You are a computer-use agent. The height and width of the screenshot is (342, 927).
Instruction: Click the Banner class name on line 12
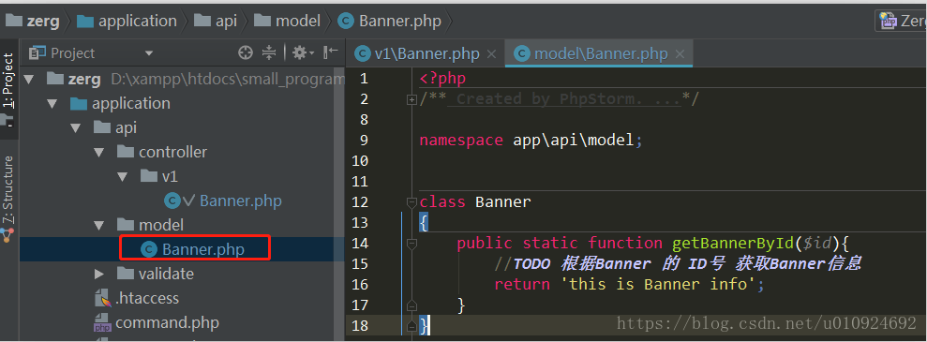pyautogui.click(x=503, y=202)
